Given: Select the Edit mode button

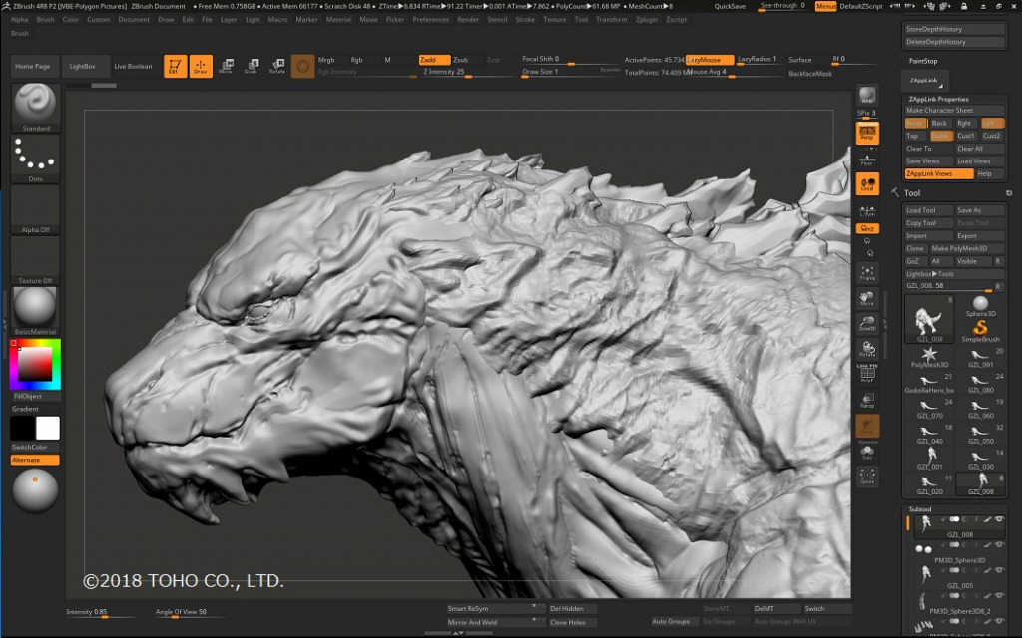Looking at the screenshot, I should pyautogui.click(x=175, y=66).
